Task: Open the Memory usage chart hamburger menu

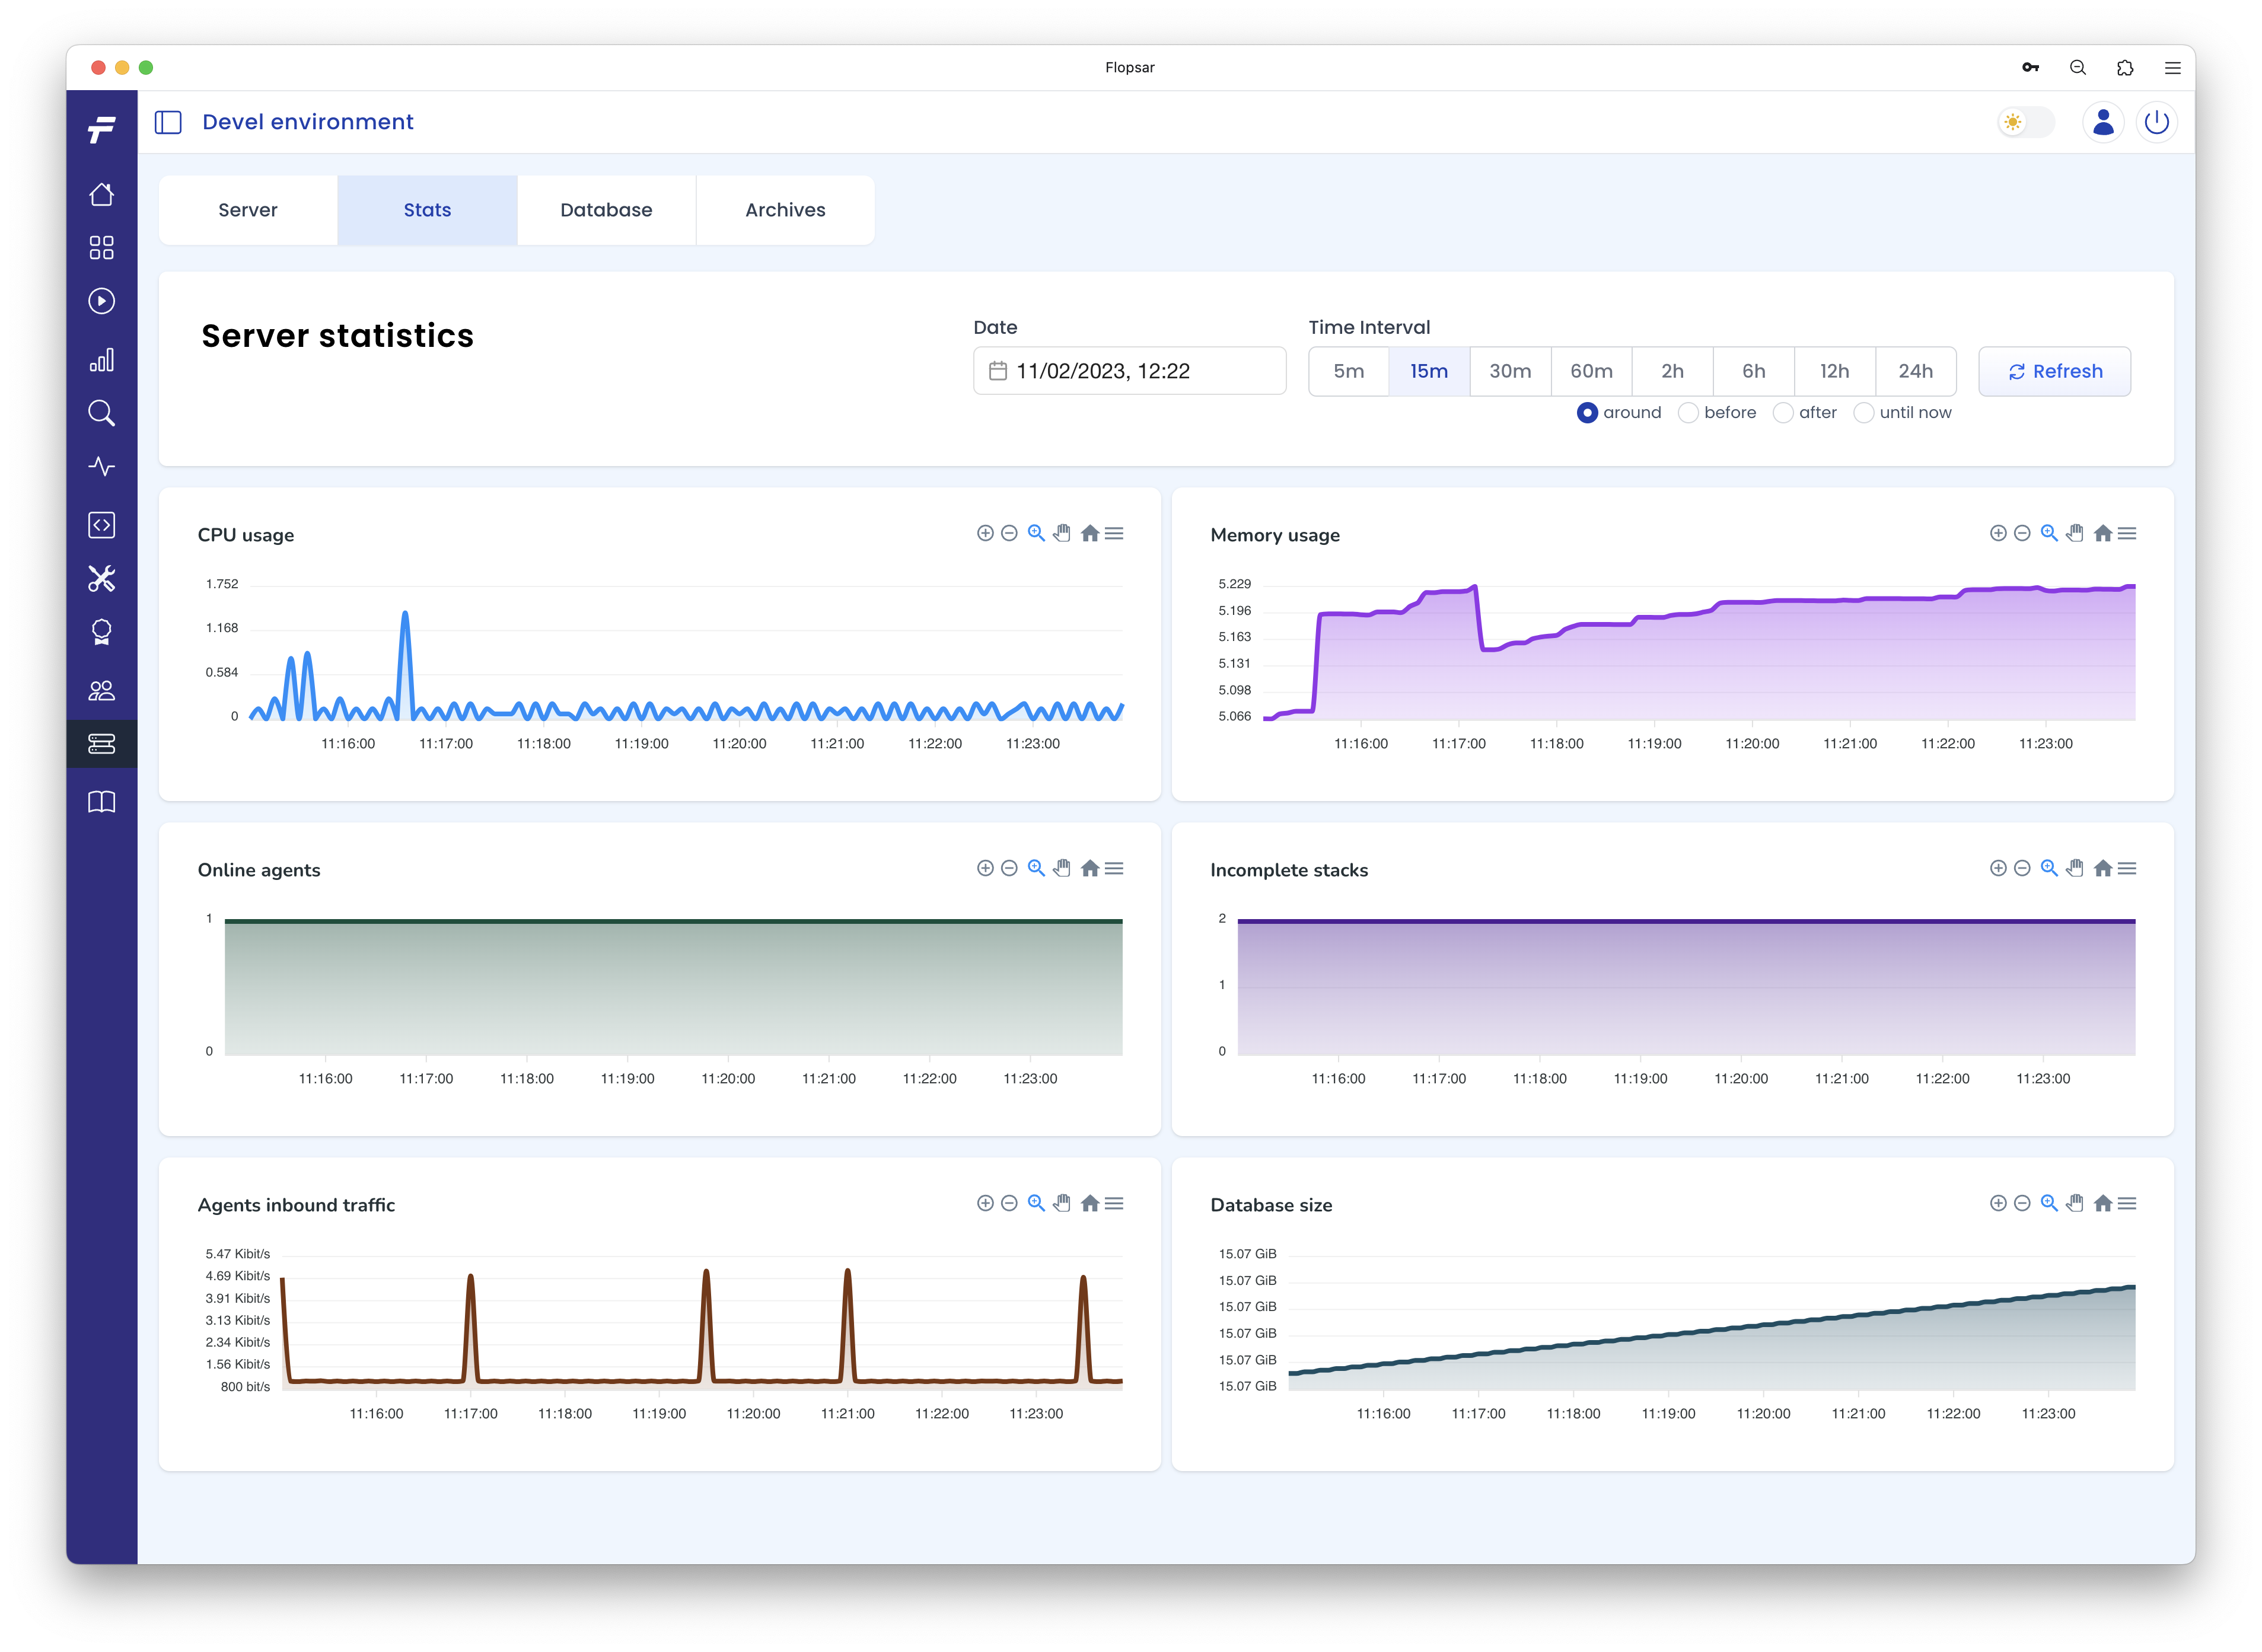Action: (x=2127, y=534)
